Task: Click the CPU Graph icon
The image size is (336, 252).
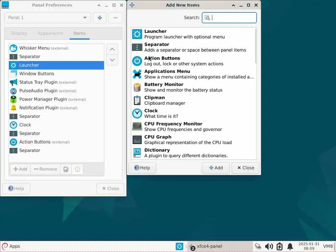Action: pos(137,140)
